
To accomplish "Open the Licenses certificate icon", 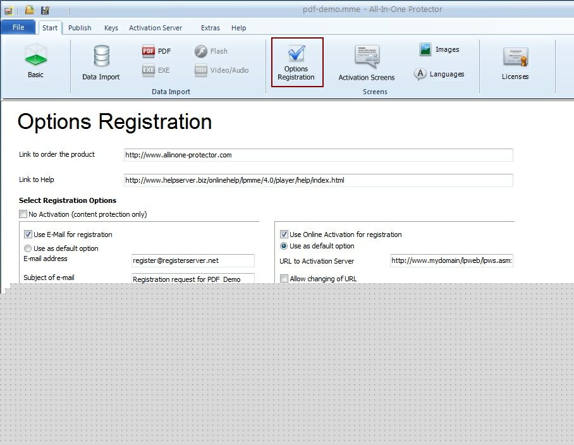I will click(x=515, y=57).
